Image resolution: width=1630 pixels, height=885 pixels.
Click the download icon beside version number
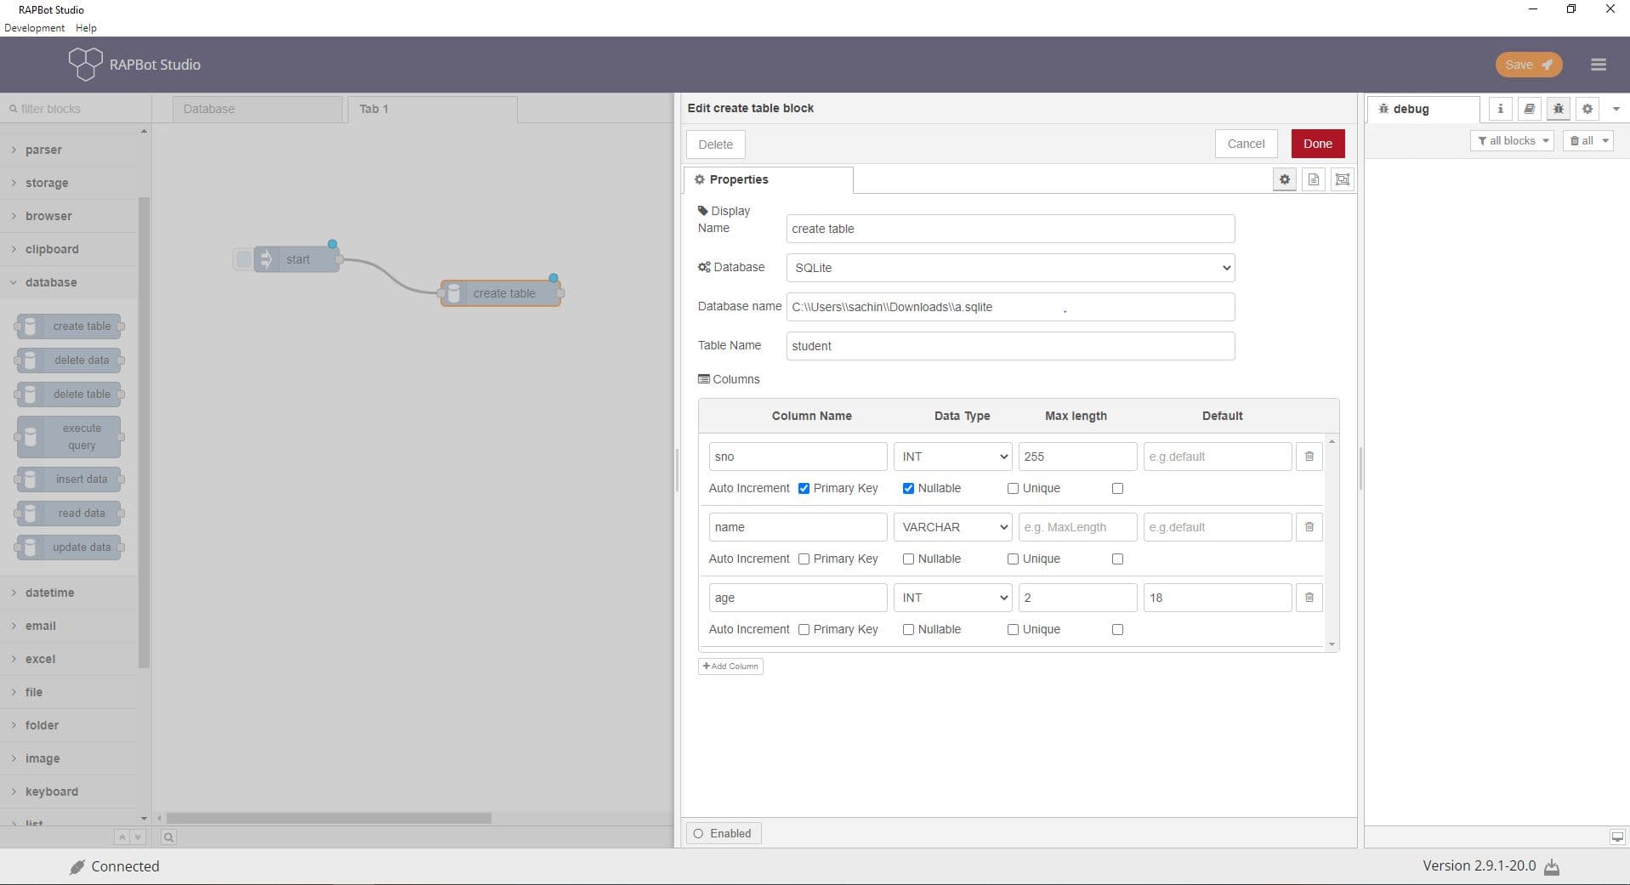click(x=1552, y=867)
